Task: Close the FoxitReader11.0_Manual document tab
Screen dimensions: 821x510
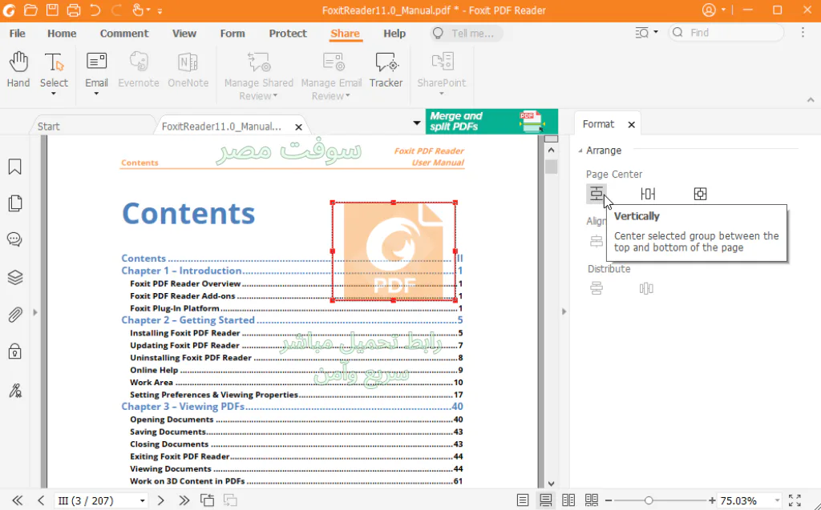Action: 298,127
